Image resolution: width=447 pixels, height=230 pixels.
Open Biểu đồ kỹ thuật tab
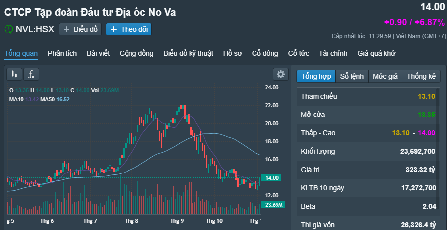189,53
